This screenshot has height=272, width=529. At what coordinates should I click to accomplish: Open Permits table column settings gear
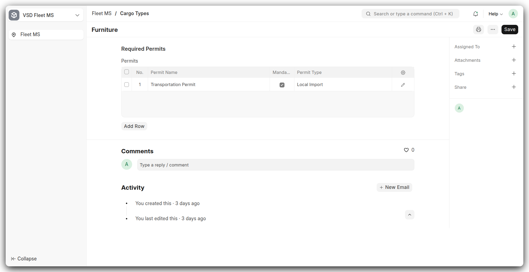pos(403,73)
